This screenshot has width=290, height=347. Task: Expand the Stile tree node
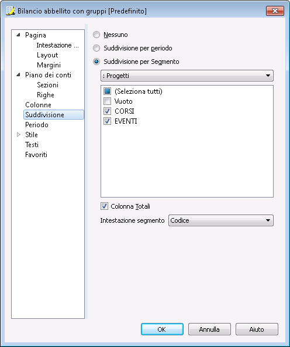pos(19,135)
